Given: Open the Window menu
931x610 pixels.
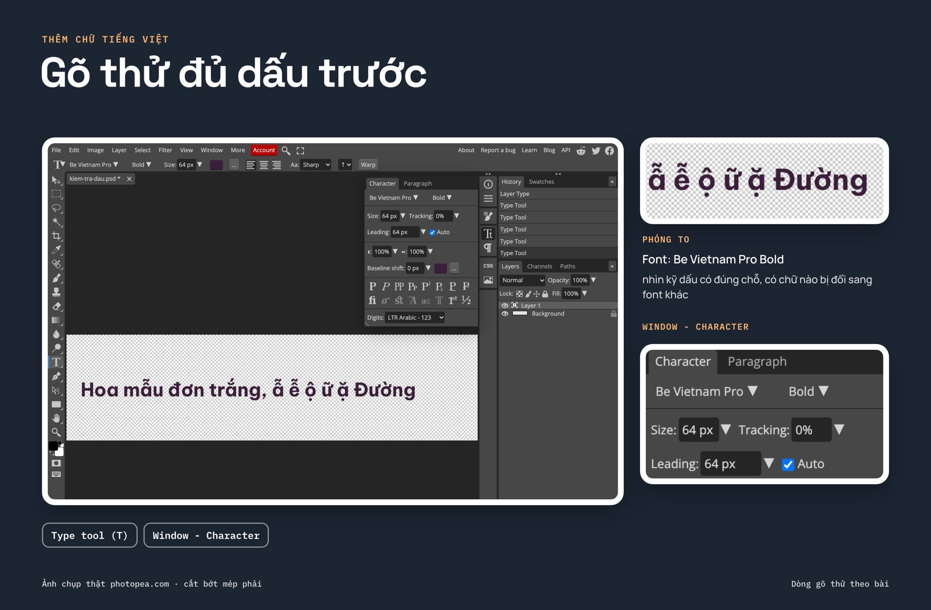Looking at the screenshot, I should click(212, 150).
